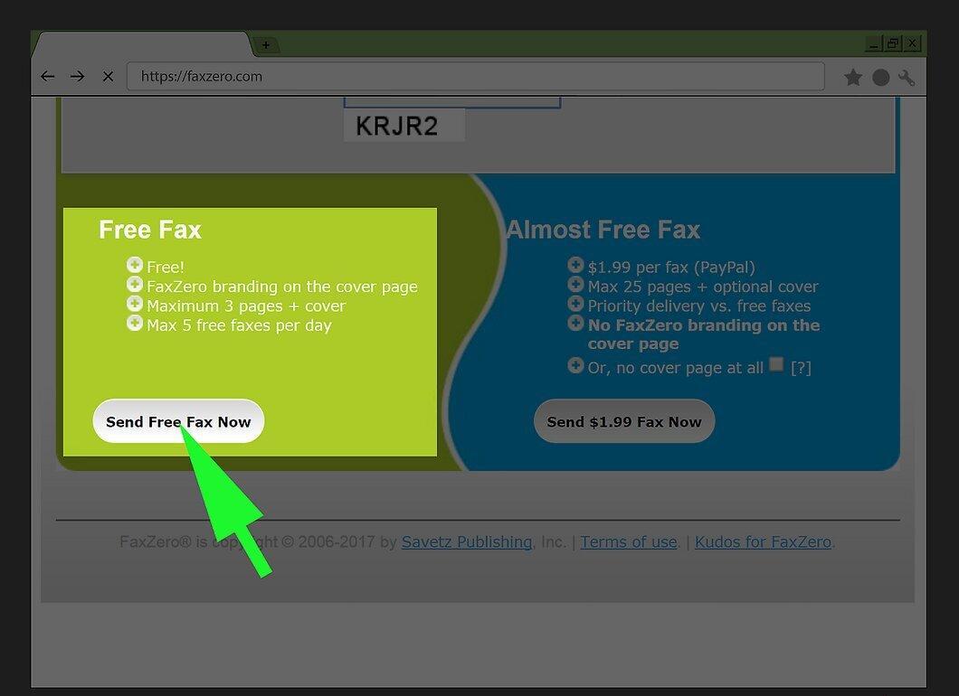
Task: Click the KRJR2 captcha image
Action: [x=404, y=126]
